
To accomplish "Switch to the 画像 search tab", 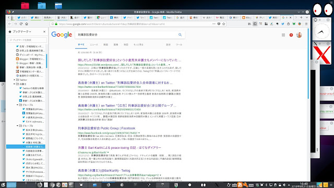I will [116, 44].
